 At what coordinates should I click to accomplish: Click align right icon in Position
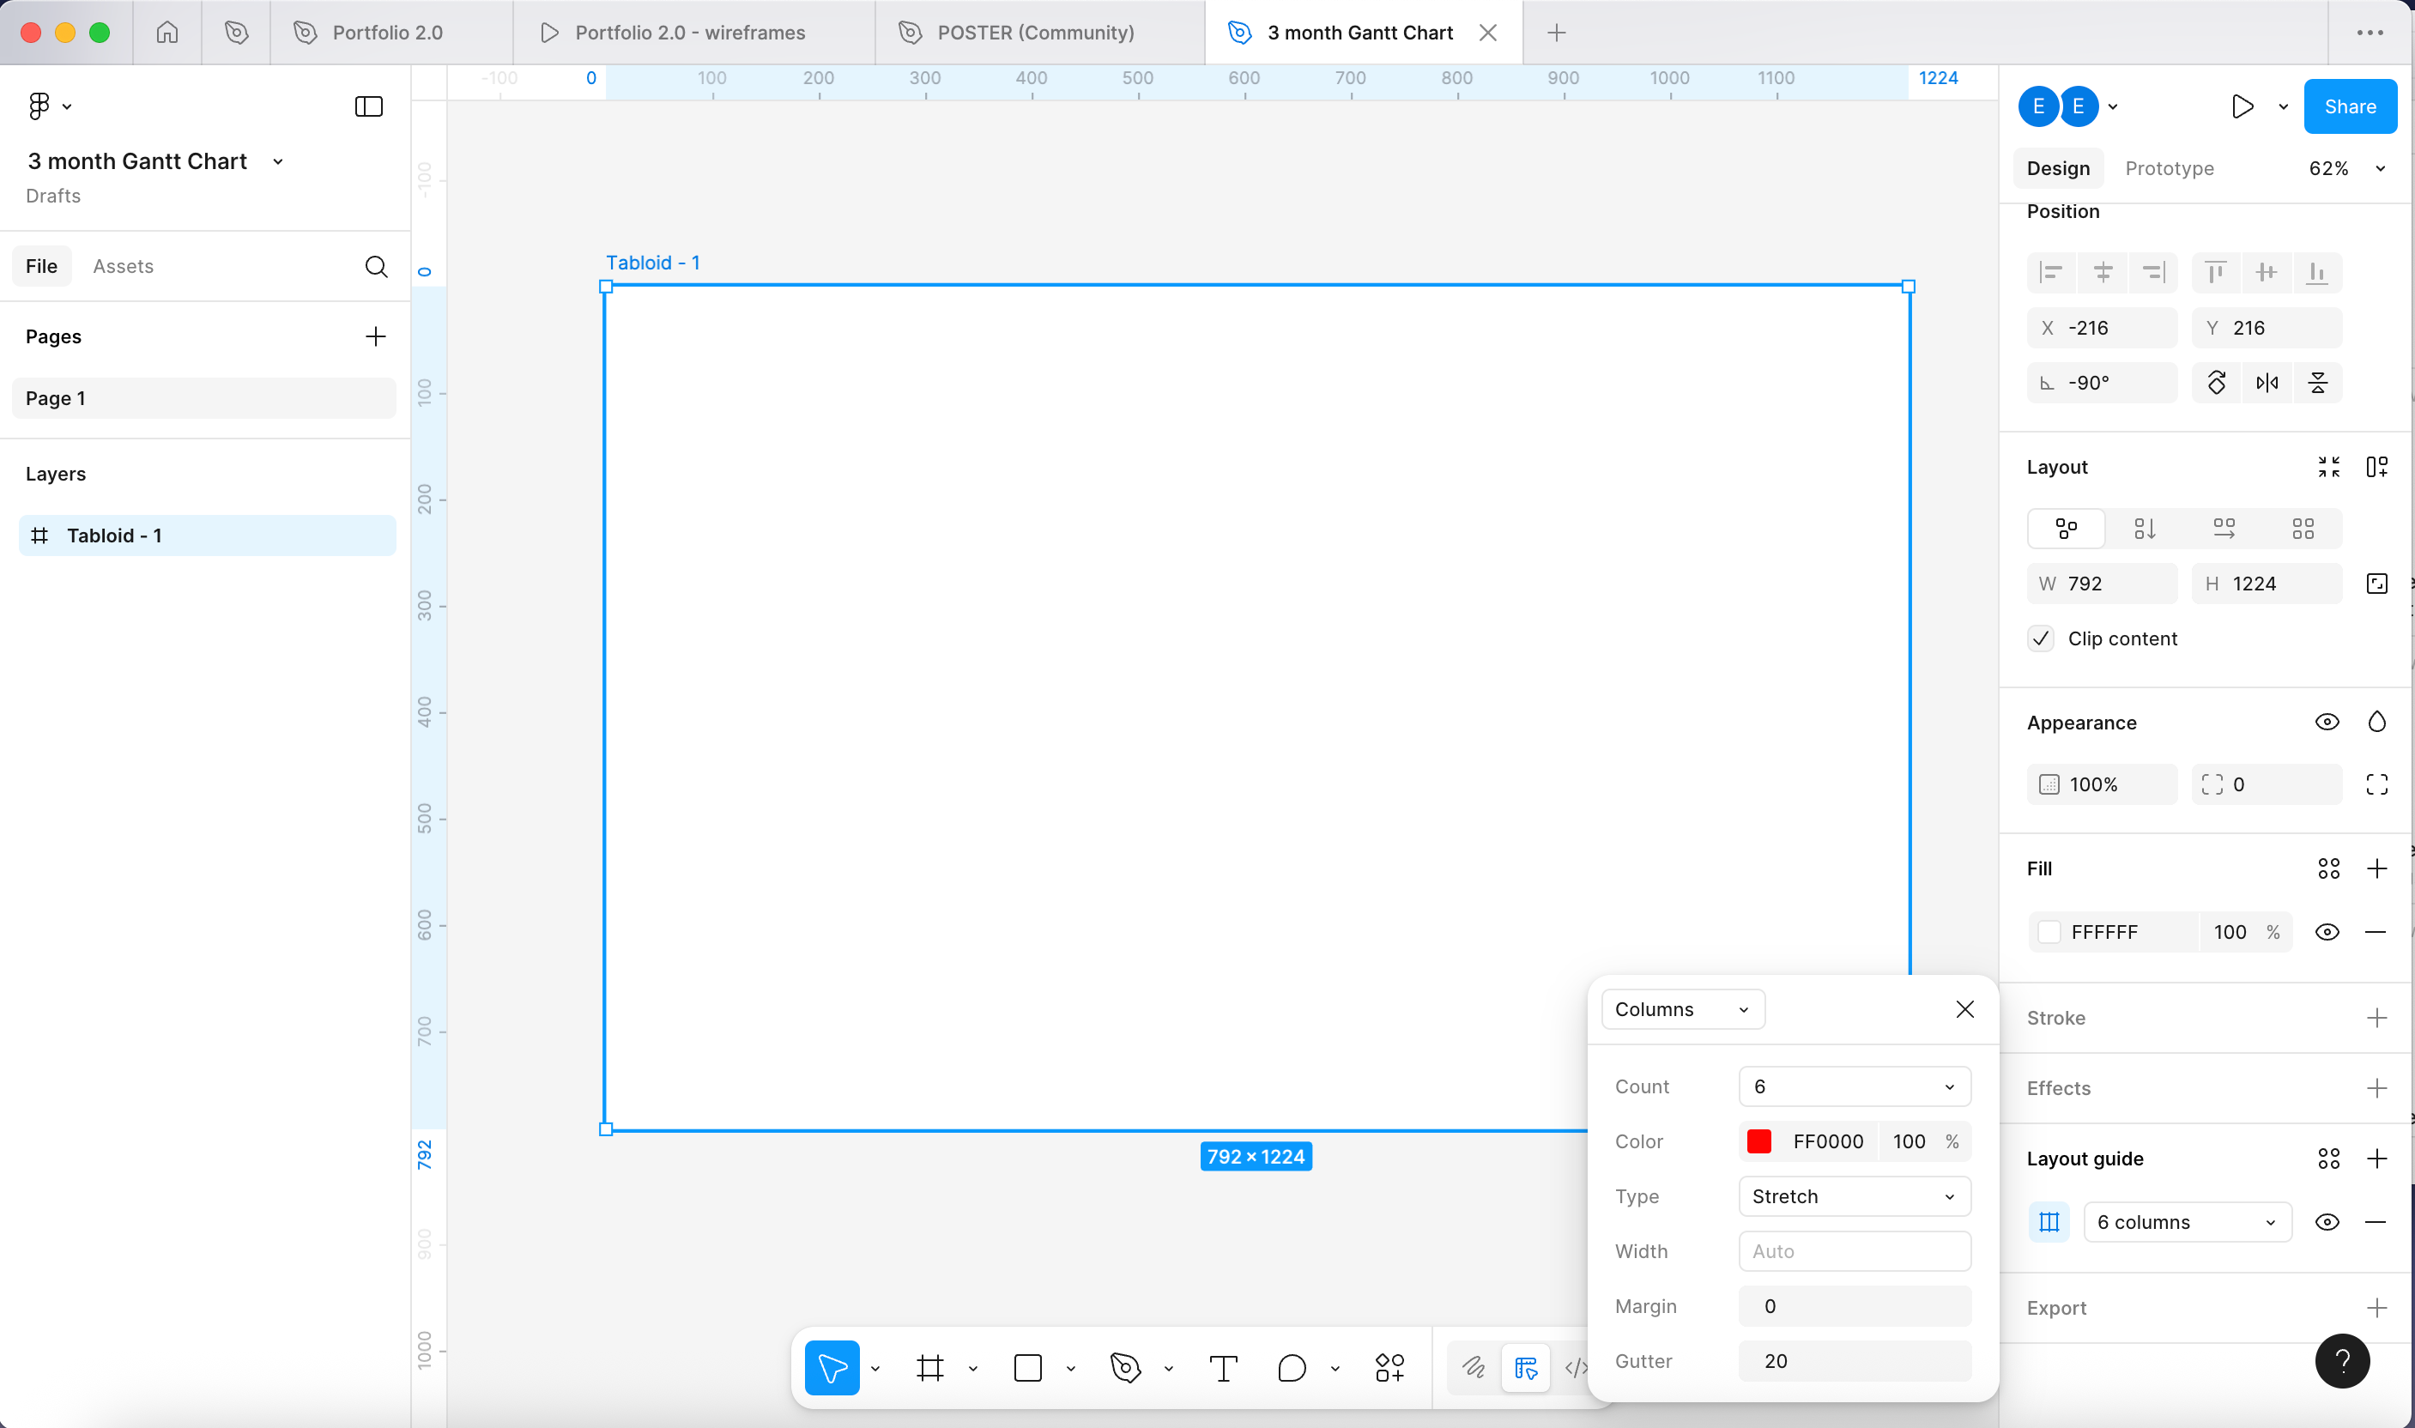coord(2153,273)
